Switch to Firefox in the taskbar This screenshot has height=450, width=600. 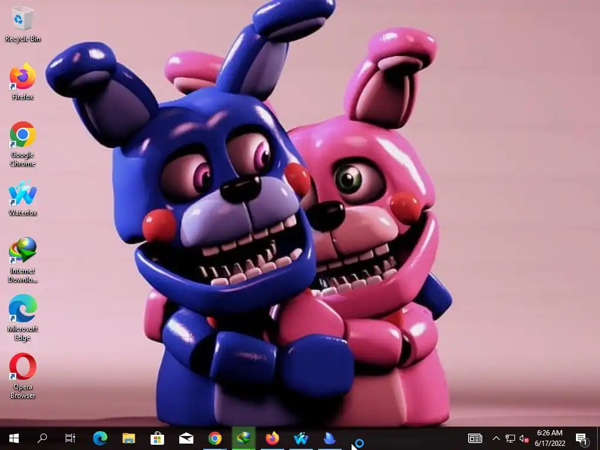click(x=272, y=438)
